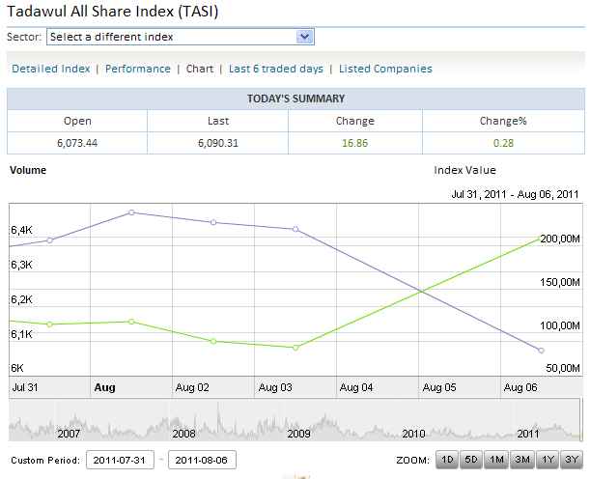The height and width of the screenshot is (479, 590).
Task: Click the date range Jul 31, 2011 - Aug 06, 2011
Action: tap(515, 194)
